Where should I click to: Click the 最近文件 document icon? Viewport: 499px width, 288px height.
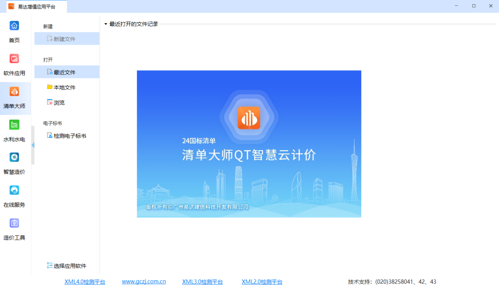click(x=50, y=72)
